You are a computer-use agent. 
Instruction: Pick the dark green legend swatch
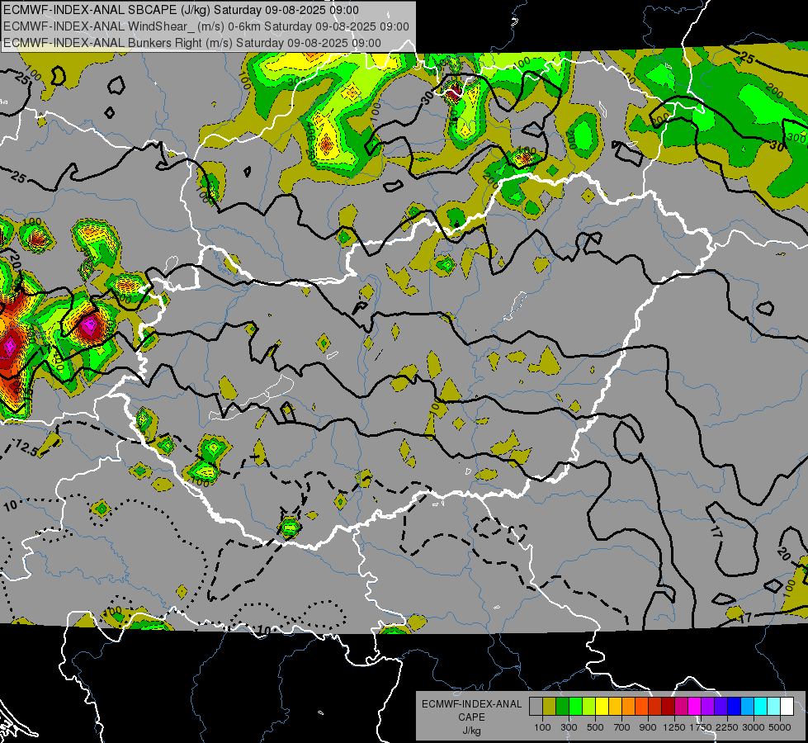[x=562, y=707]
